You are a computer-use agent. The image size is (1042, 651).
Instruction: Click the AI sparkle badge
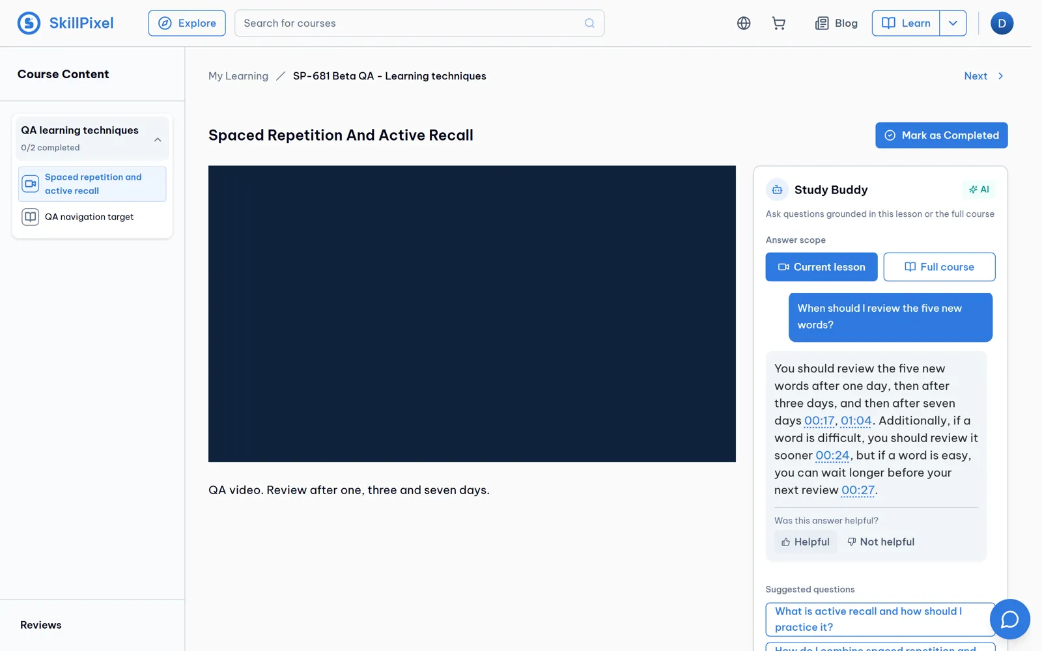(979, 189)
